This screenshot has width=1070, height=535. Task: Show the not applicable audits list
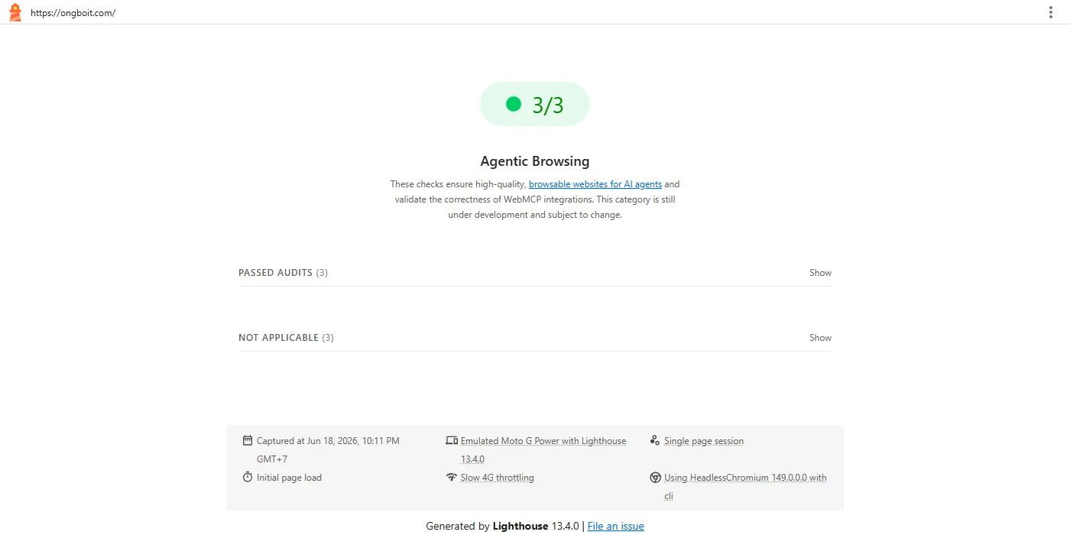(820, 338)
